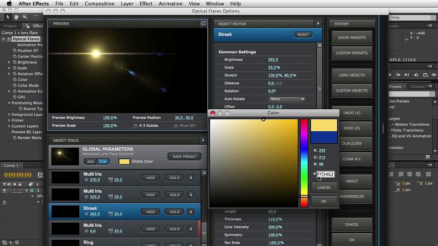Solo the Multi Iris 0.0 object
Image resolution: width=438 pixels, height=246 pixels.
point(175,229)
